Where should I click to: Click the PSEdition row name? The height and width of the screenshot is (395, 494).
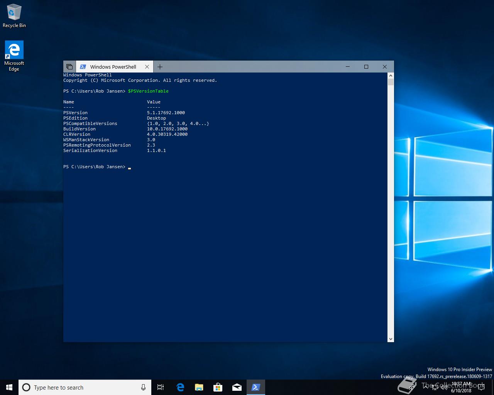point(75,118)
